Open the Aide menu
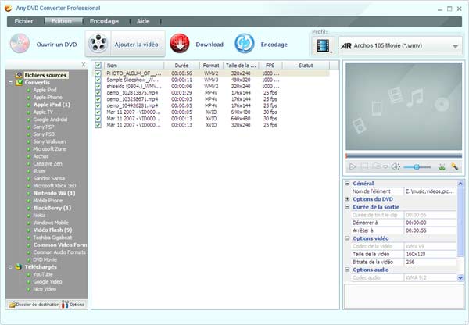469x325 pixels. [x=143, y=21]
